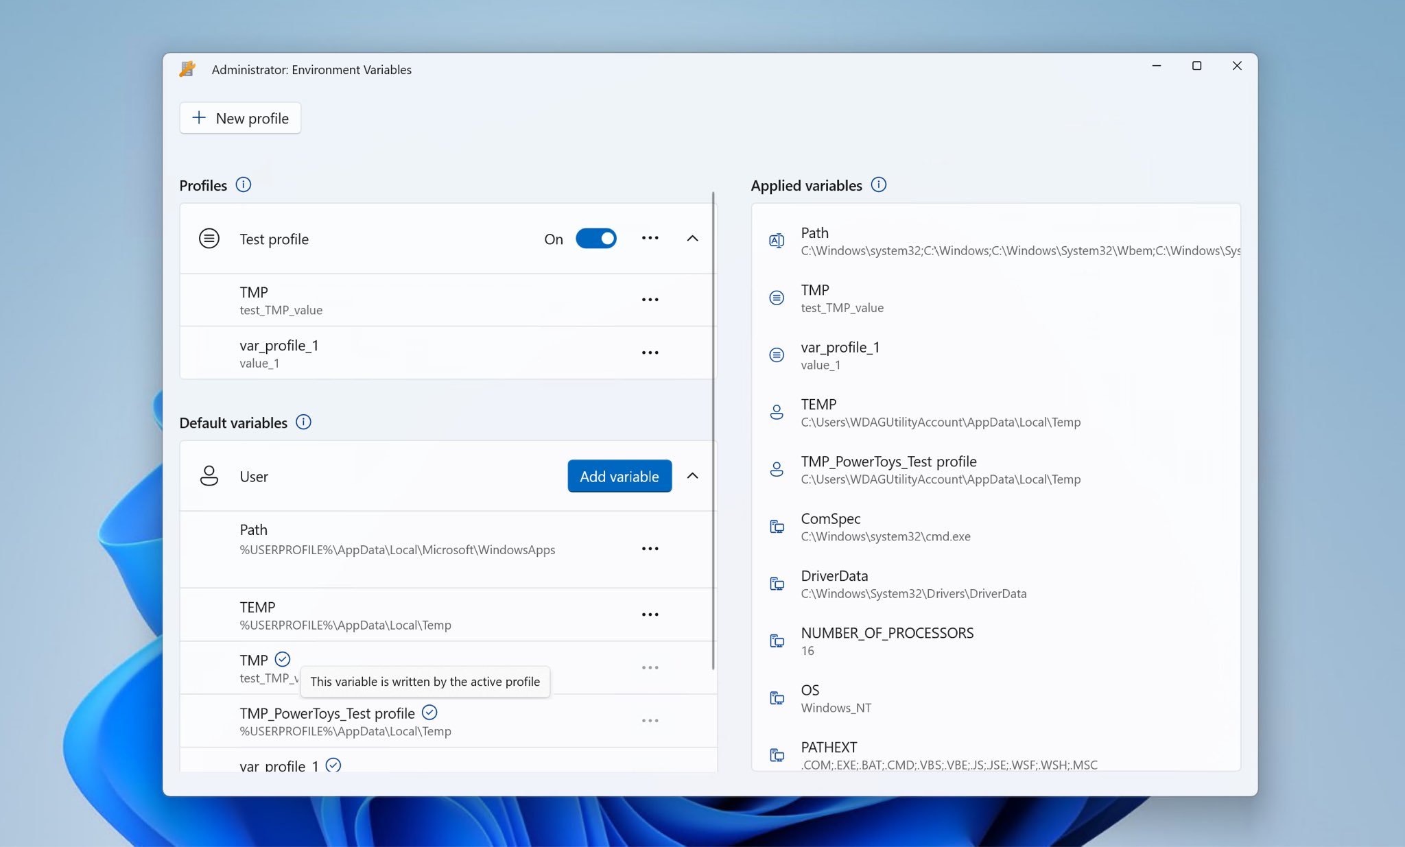Image resolution: width=1405 pixels, height=847 pixels.
Task: Click the TEMP variable icon in Applied variables
Action: click(x=777, y=411)
